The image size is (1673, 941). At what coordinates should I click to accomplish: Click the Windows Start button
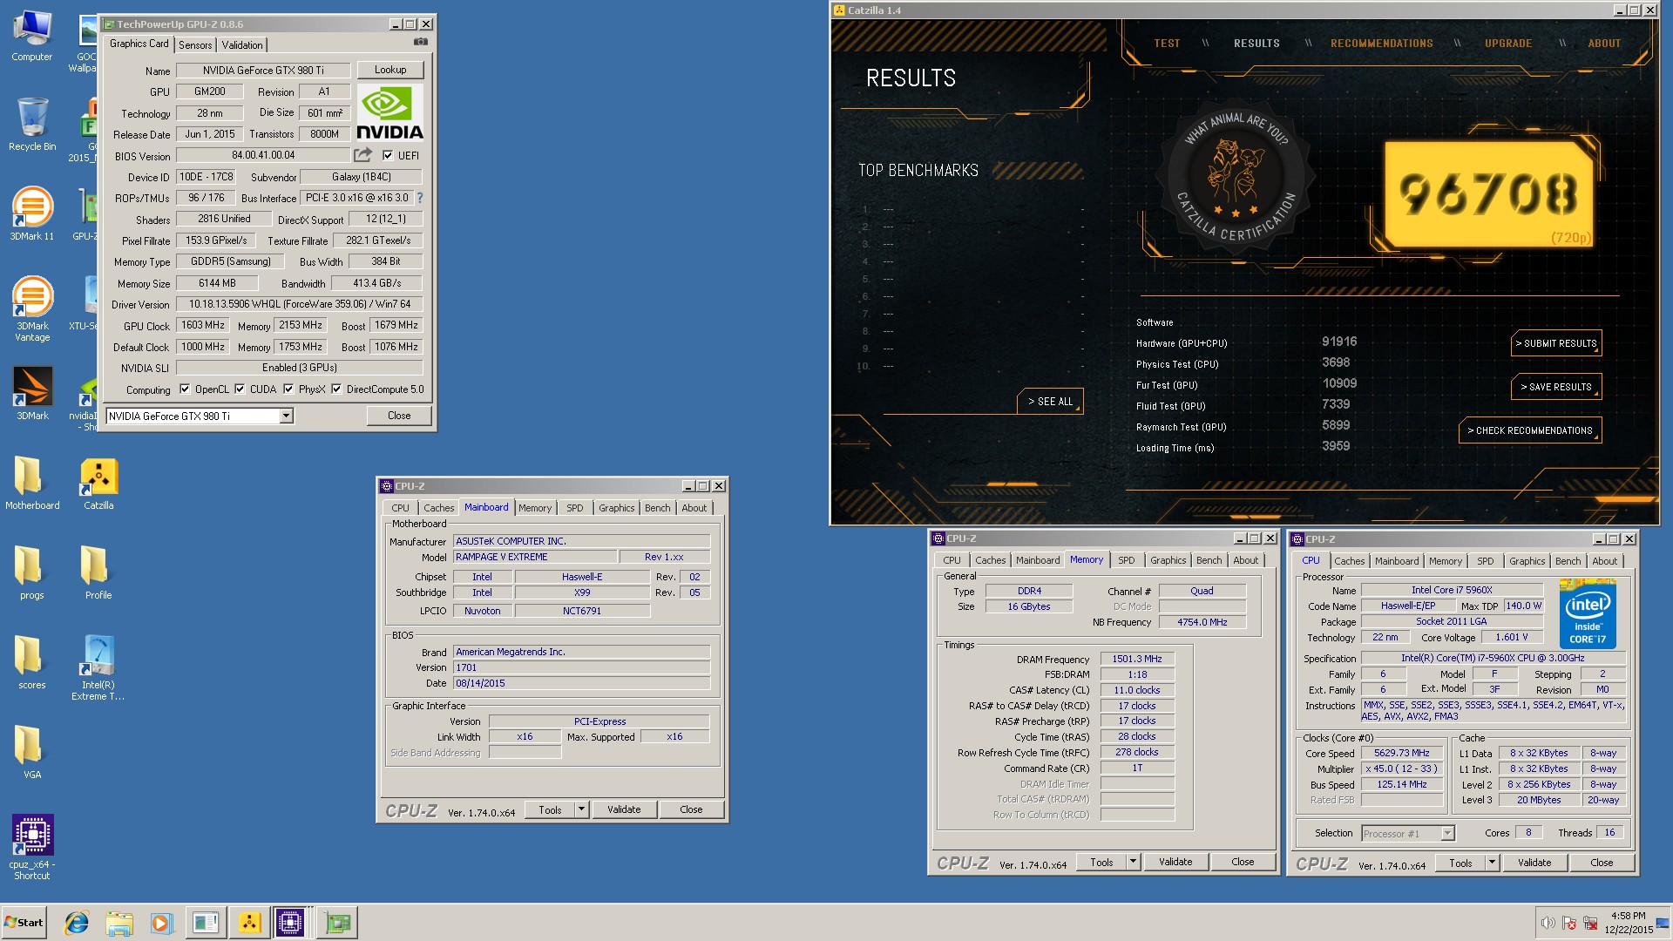[24, 923]
